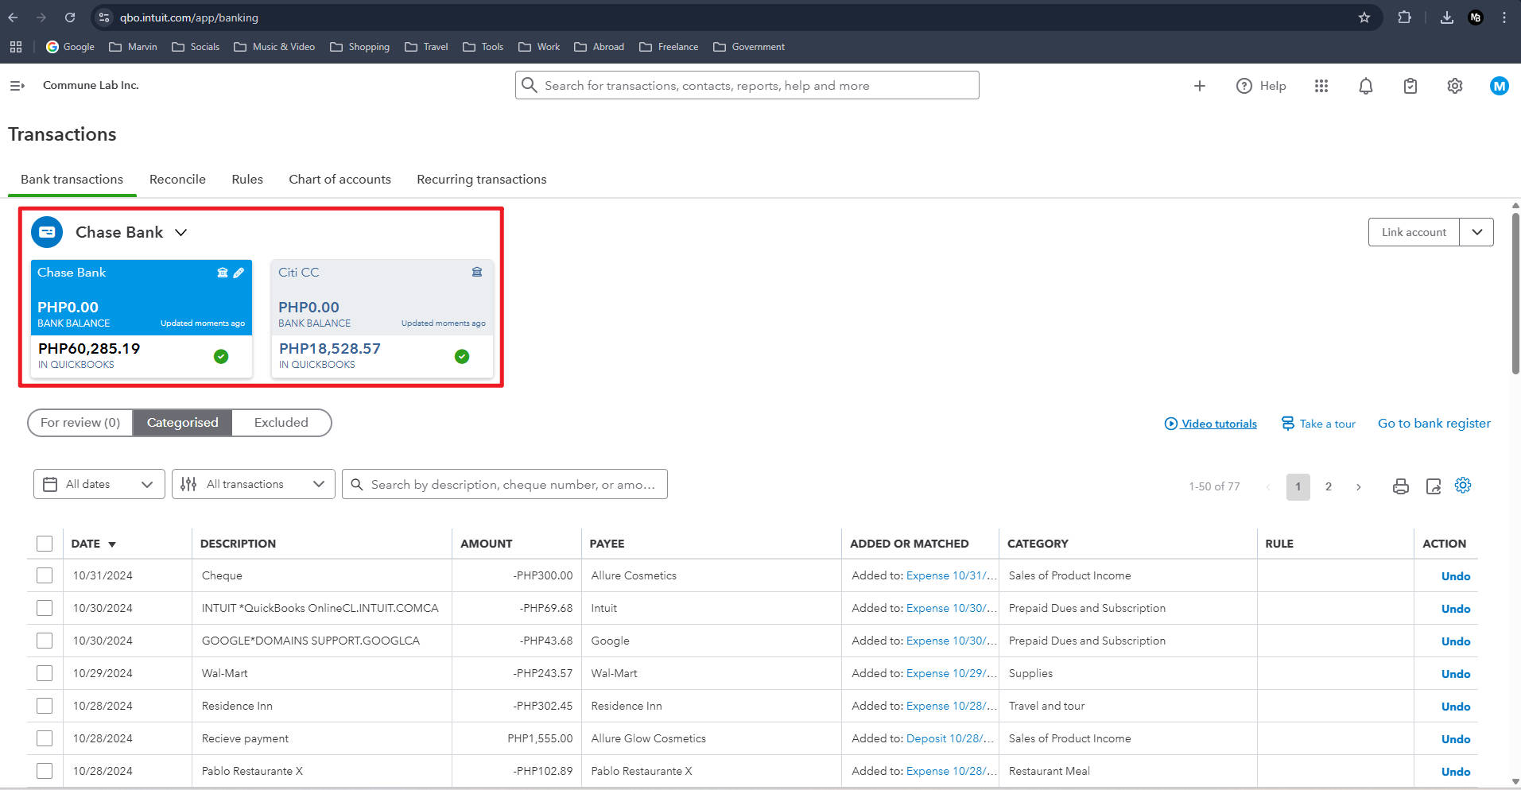Open the apps grid icon
This screenshot has width=1521, height=790.
tap(1321, 86)
